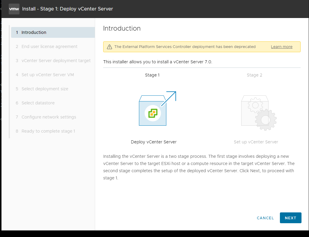The width and height of the screenshot is (309, 237).
Task: Click the 'install a vCenter Server 7.0' sentence
Action: (158, 62)
